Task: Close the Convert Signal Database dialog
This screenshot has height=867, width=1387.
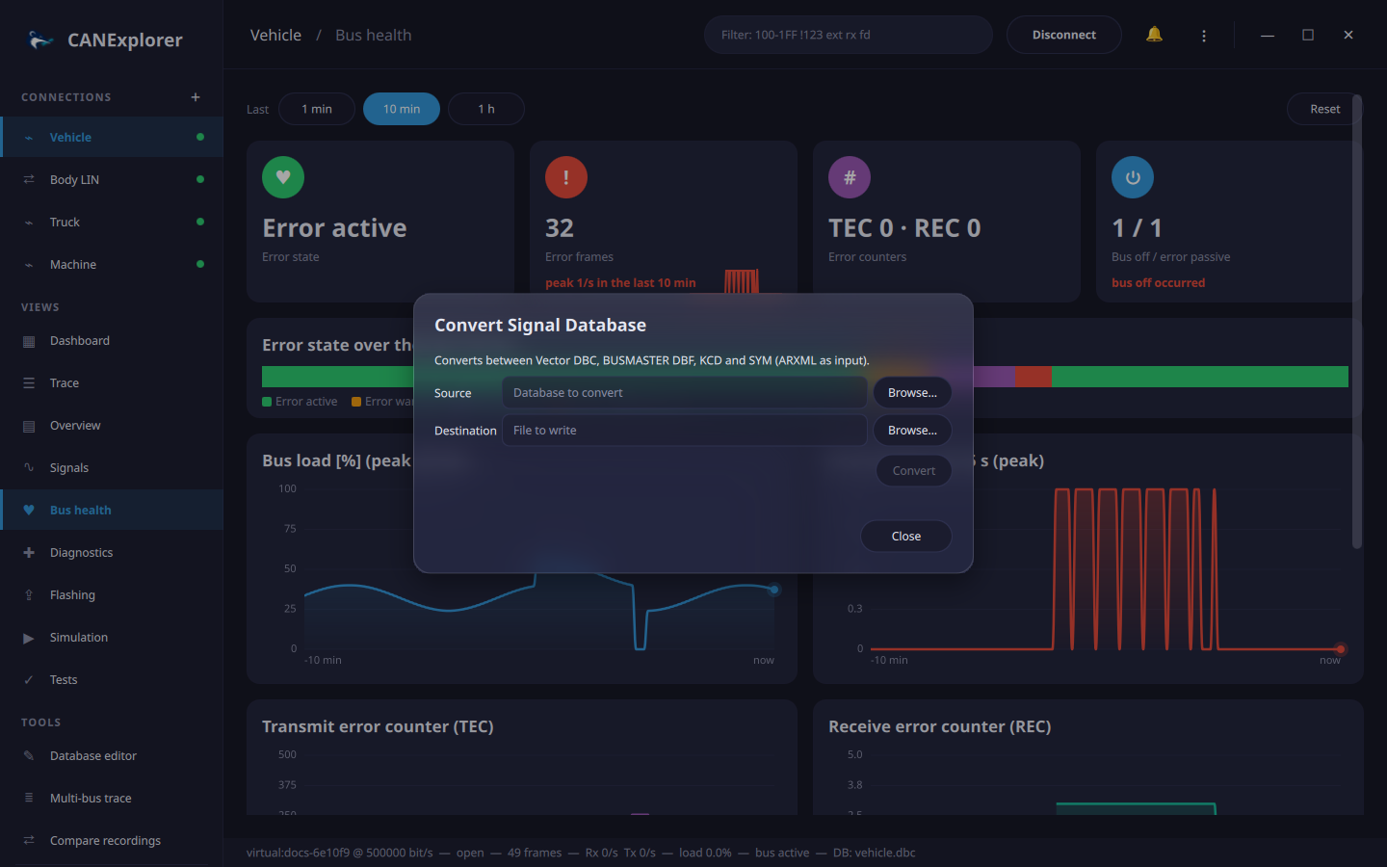Action: pyautogui.click(x=906, y=537)
